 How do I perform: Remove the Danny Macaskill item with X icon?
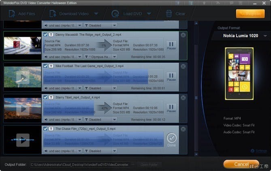tap(183, 35)
